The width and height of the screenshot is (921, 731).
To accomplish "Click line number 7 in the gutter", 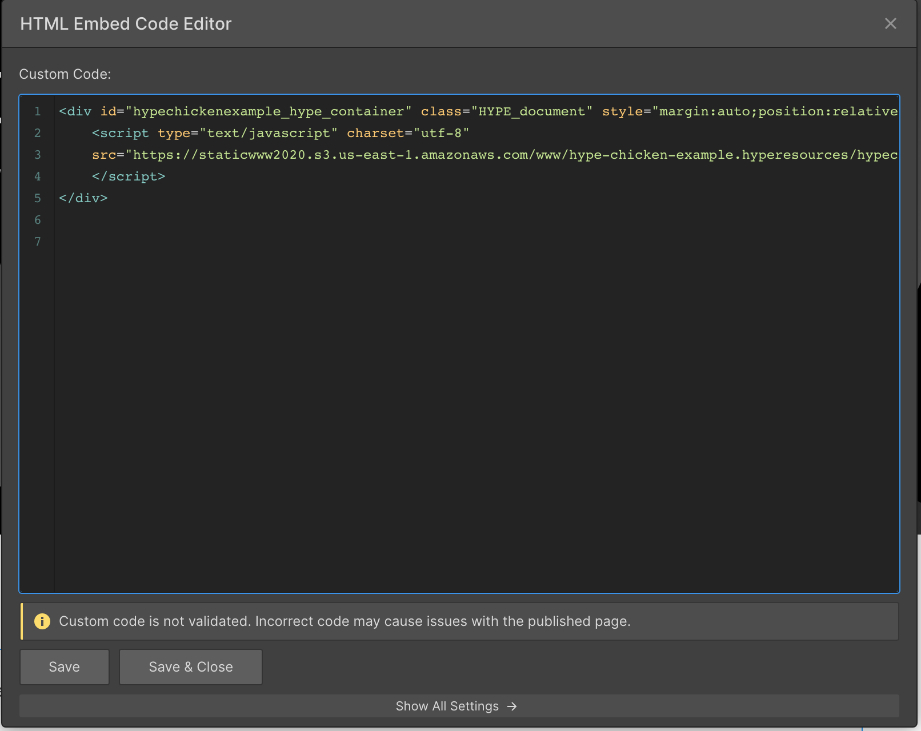I will click(x=38, y=242).
